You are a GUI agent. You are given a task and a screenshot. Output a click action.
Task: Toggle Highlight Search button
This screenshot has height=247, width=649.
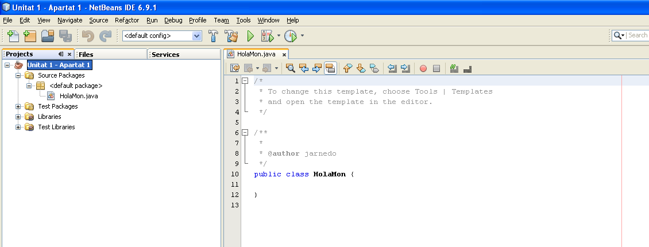330,68
